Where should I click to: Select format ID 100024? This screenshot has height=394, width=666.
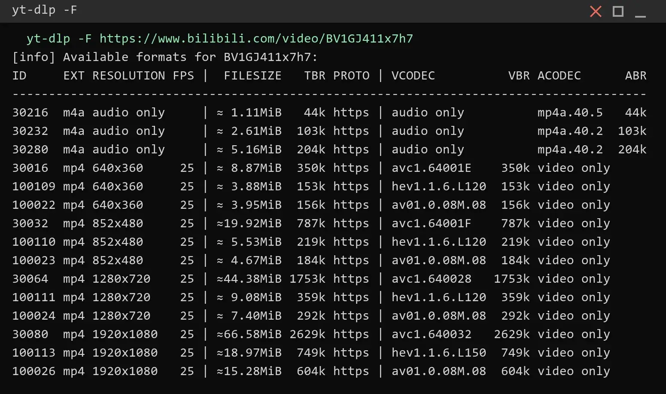coord(34,316)
